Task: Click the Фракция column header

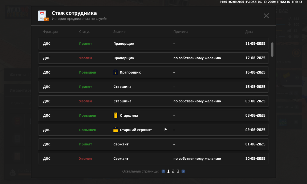Action: 50,32
